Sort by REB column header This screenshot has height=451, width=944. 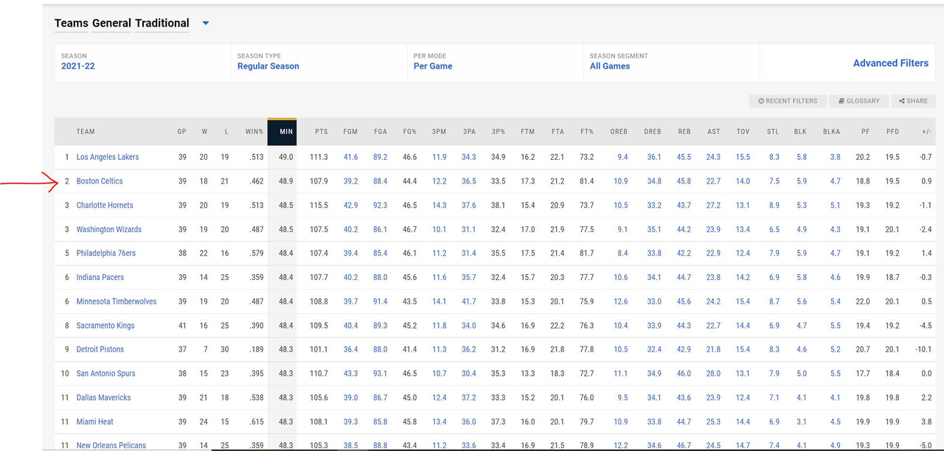click(684, 132)
